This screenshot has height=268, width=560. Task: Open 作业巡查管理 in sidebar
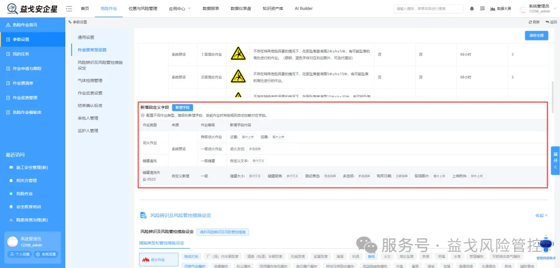(33, 97)
